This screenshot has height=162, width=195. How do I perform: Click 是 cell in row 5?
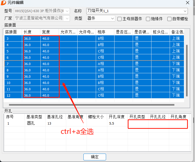tap(142, 51)
